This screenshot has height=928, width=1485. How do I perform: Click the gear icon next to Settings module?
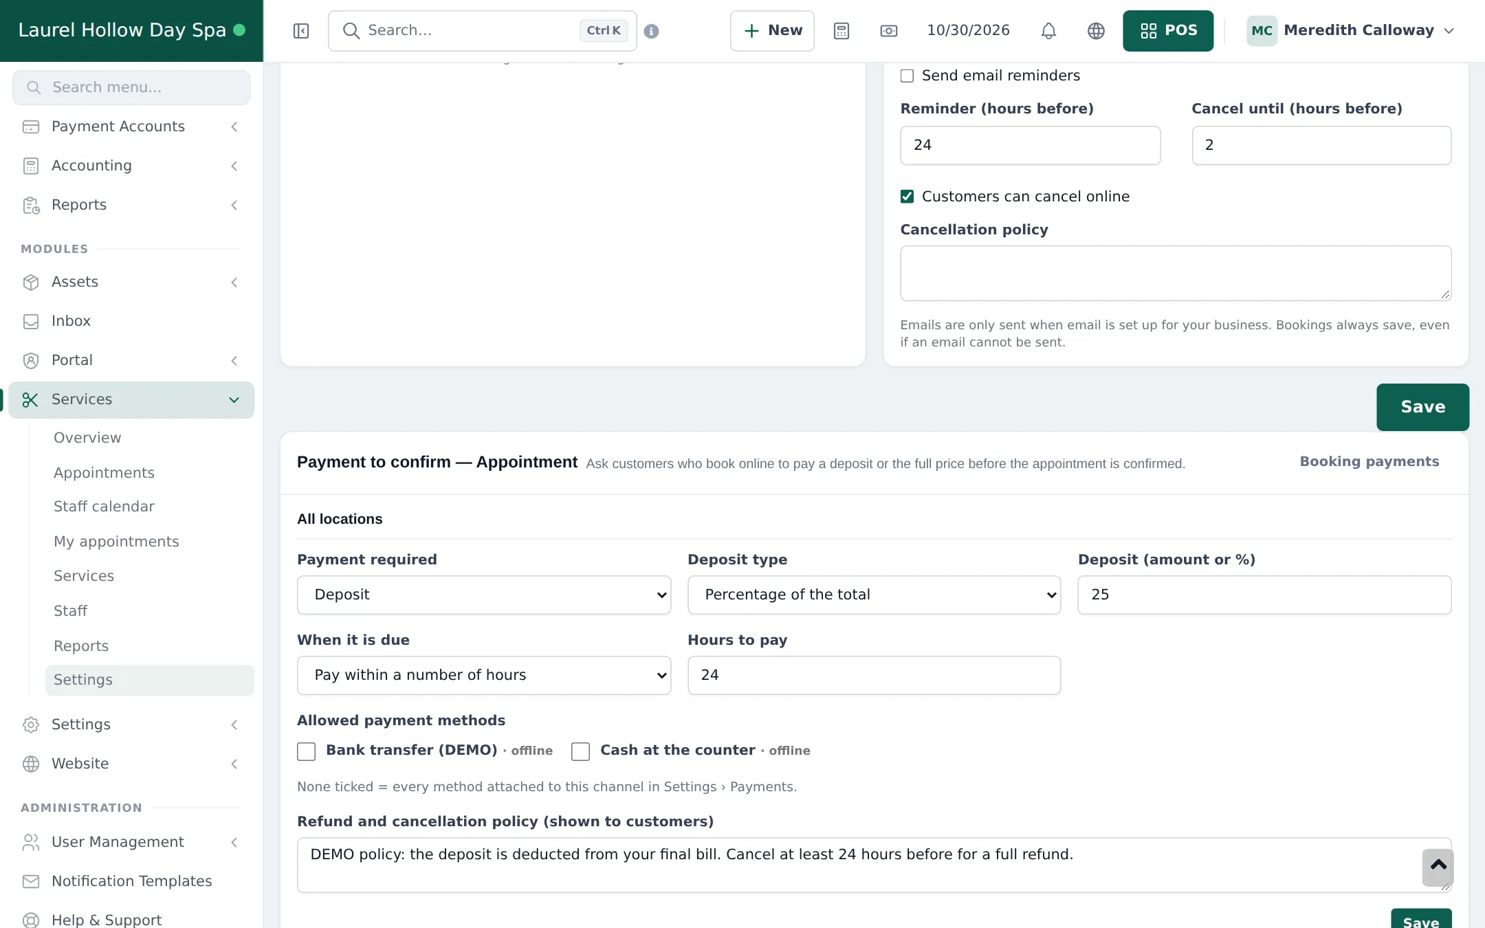click(x=31, y=725)
